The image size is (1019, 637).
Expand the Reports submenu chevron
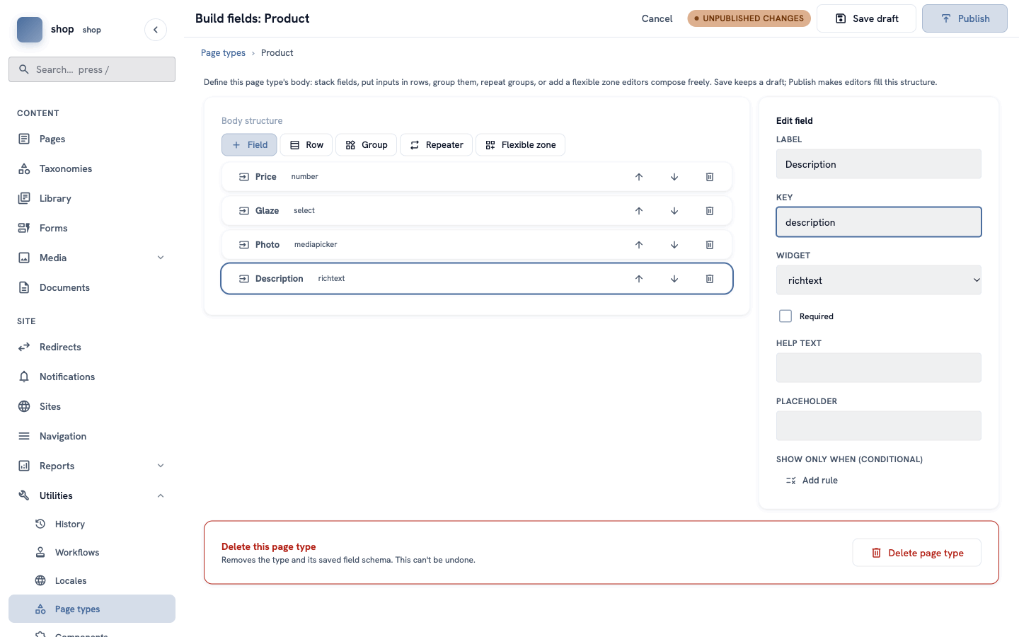161,466
